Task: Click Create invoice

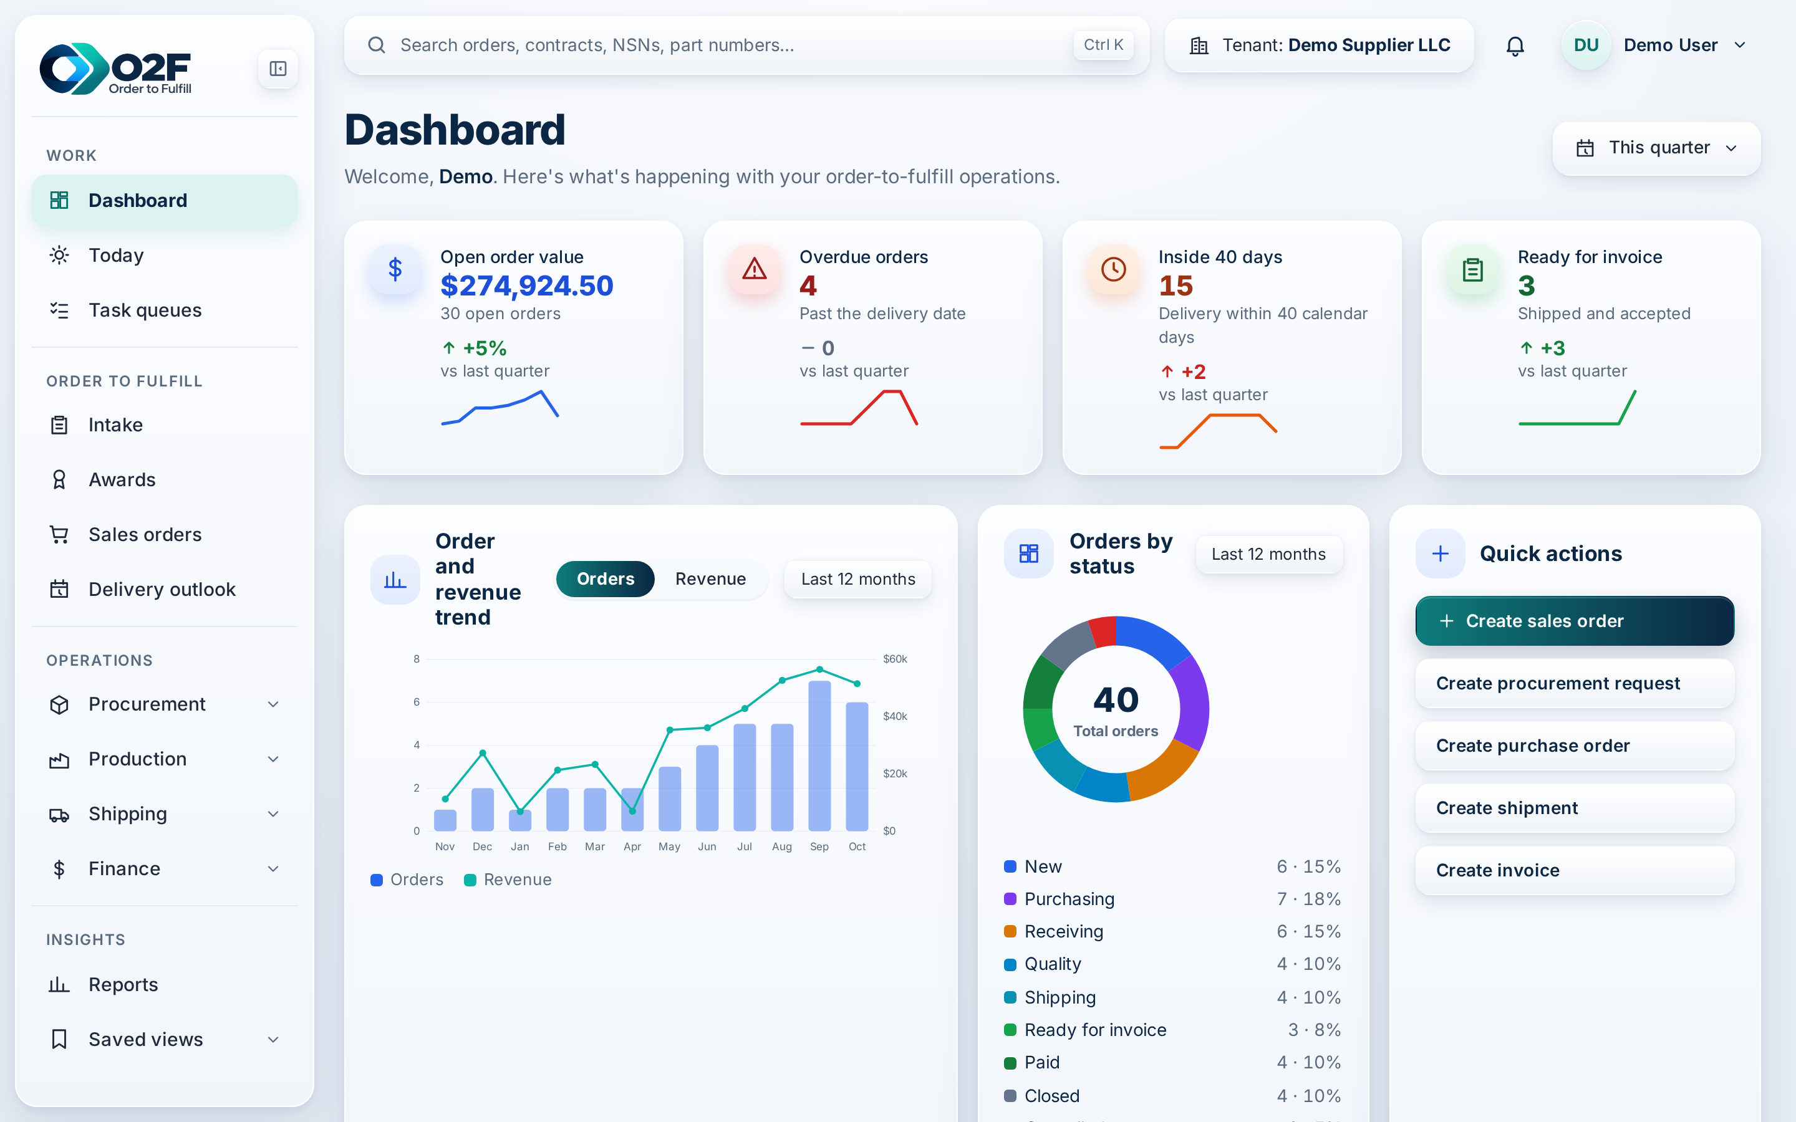Action: [x=1574, y=870]
